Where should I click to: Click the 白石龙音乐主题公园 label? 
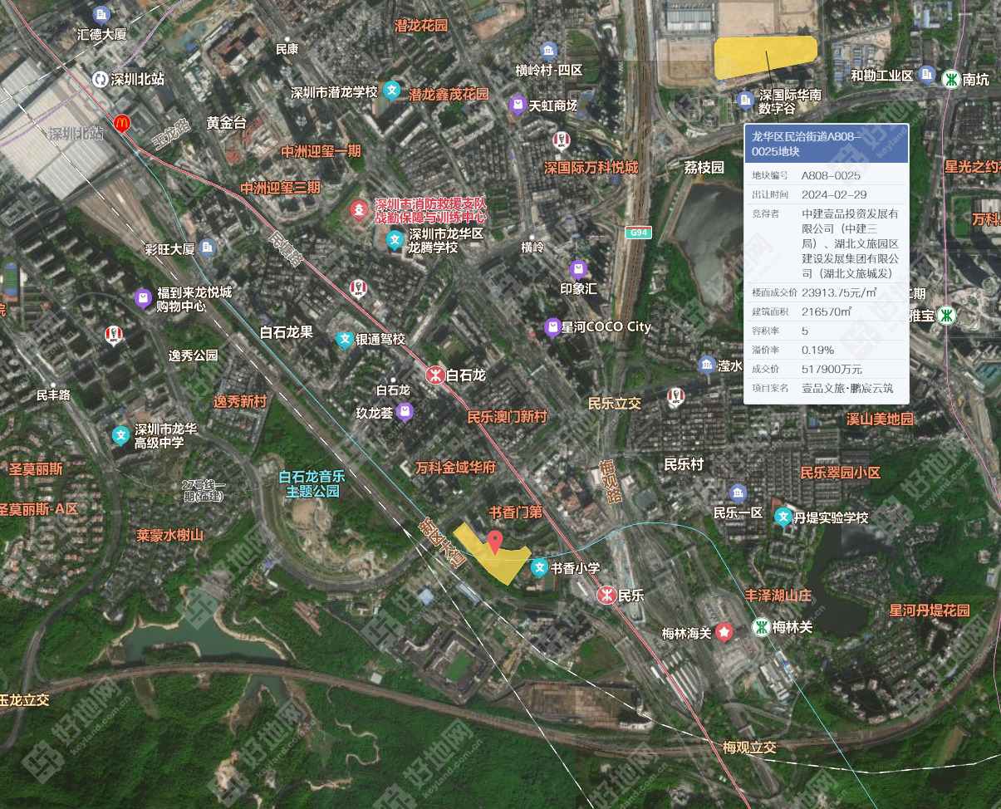312,483
